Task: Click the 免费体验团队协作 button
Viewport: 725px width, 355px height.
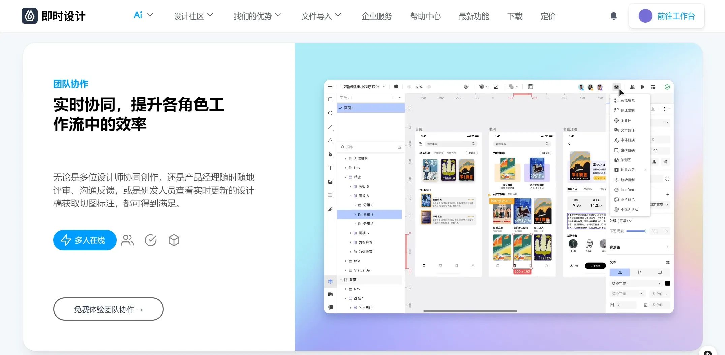Action: tap(108, 309)
